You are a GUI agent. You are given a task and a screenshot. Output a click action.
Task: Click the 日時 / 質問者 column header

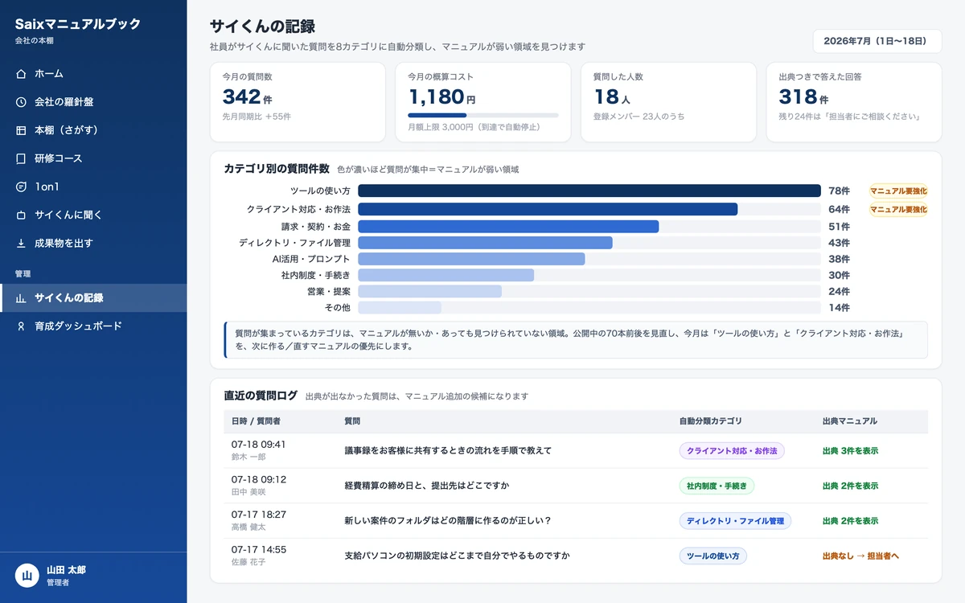[x=256, y=421]
